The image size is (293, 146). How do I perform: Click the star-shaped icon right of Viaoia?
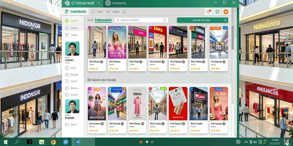124,12
